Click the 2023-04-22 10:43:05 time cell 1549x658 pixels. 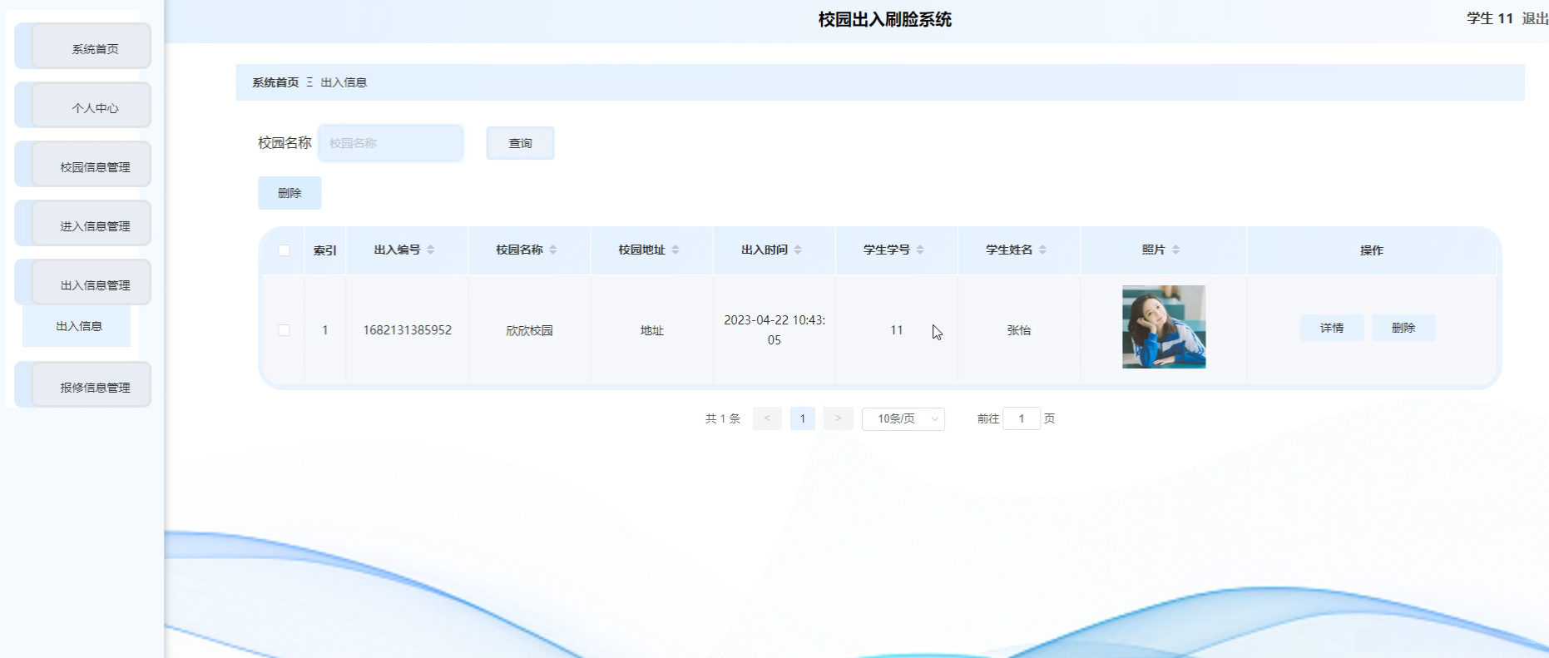(x=774, y=330)
